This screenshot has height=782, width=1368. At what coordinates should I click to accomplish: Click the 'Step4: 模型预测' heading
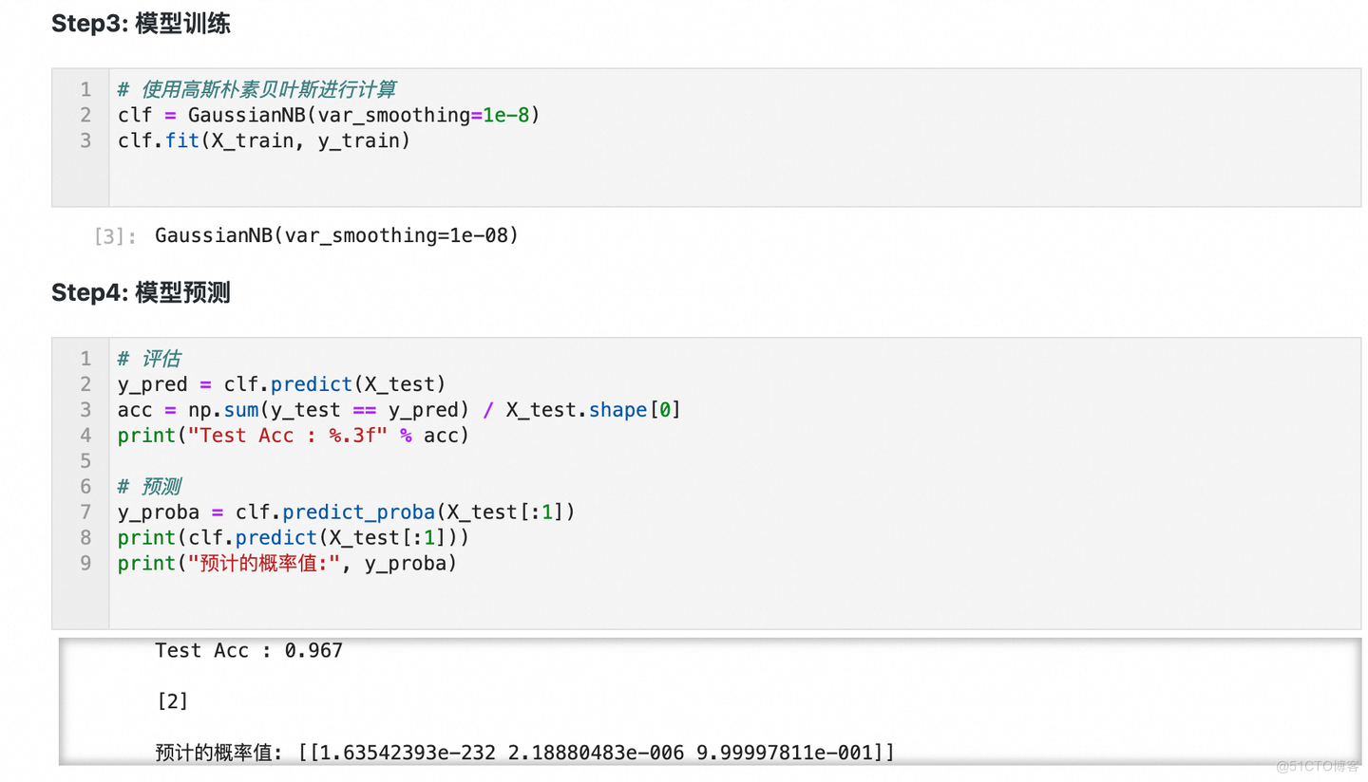(x=141, y=293)
